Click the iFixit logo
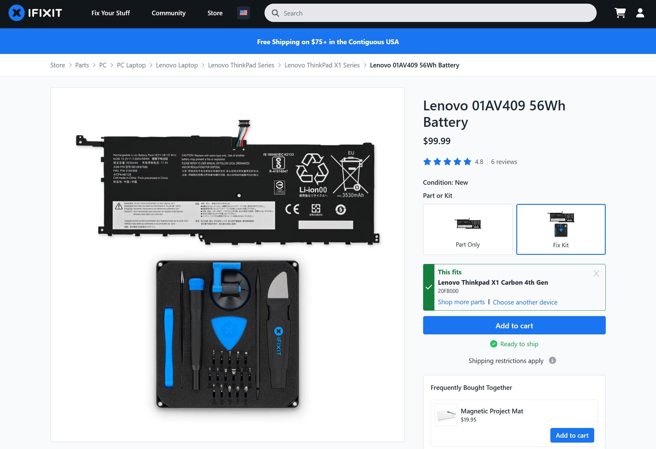The width and height of the screenshot is (656, 449). [35, 13]
